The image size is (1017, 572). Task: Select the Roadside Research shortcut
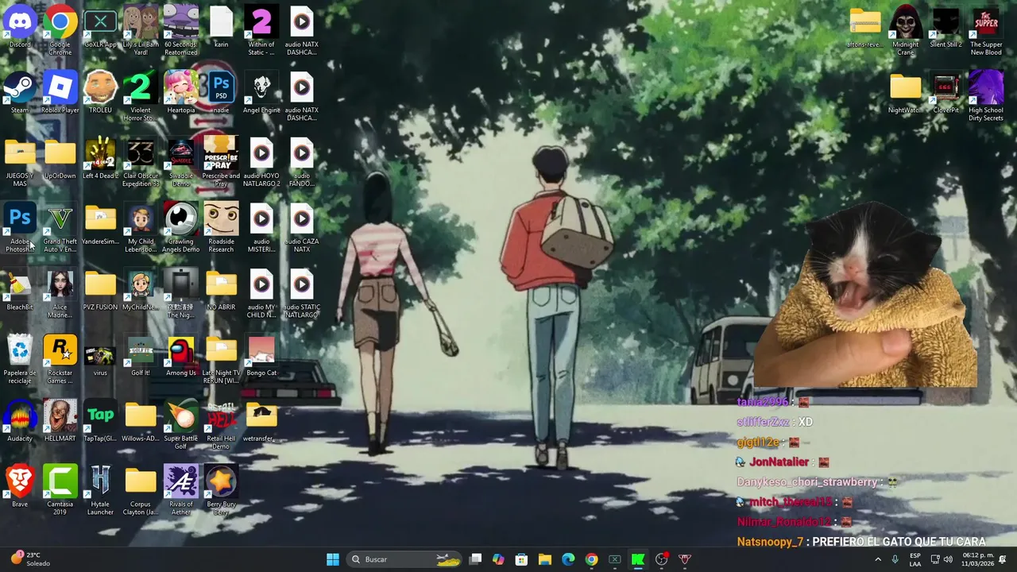pyautogui.click(x=221, y=228)
